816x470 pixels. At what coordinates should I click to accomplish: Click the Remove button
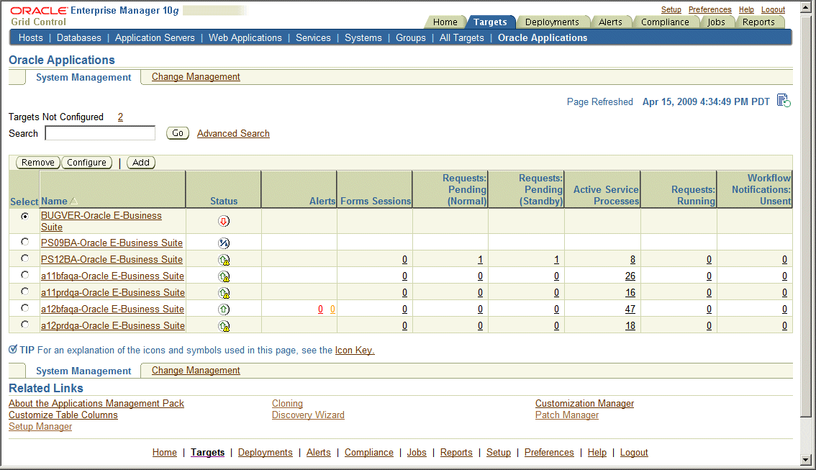tap(38, 163)
